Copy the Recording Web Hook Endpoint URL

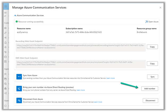(x=152, y=47)
